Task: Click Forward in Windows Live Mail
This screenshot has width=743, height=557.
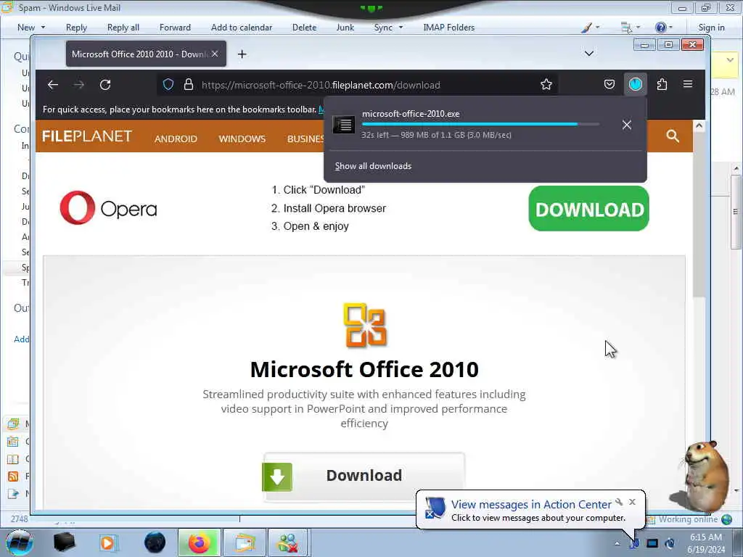Action: point(175,28)
